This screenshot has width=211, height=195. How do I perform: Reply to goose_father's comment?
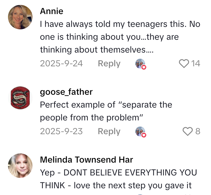click(x=109, y=131)
